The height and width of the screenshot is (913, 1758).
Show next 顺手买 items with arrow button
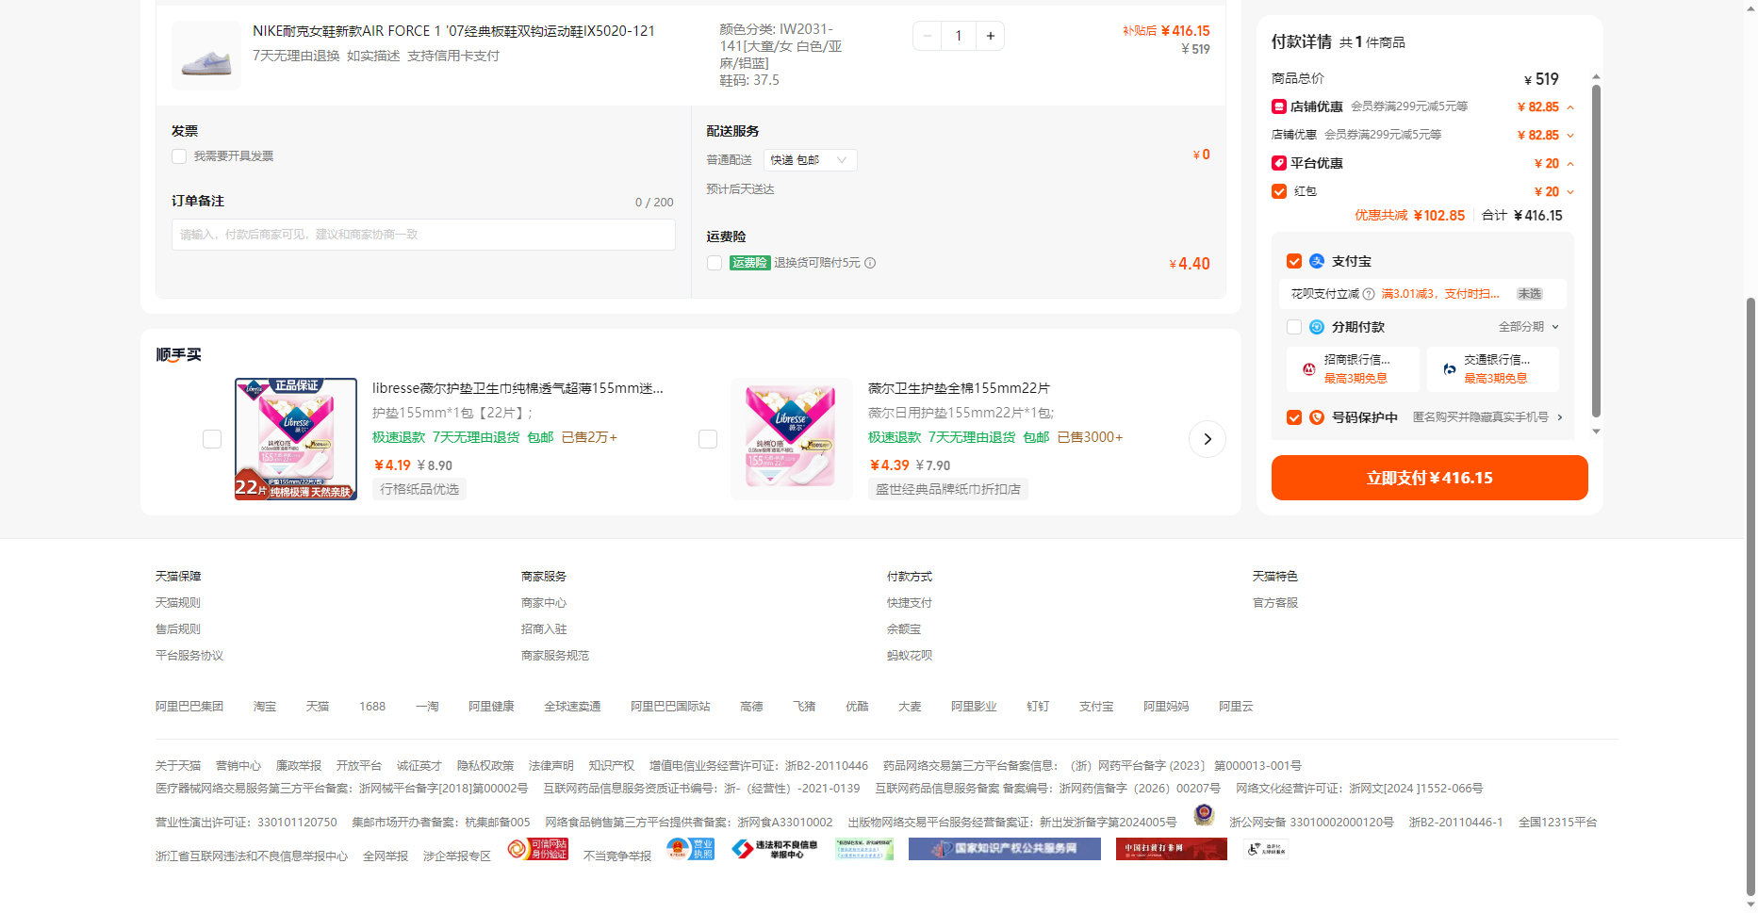coord(1208,439)
